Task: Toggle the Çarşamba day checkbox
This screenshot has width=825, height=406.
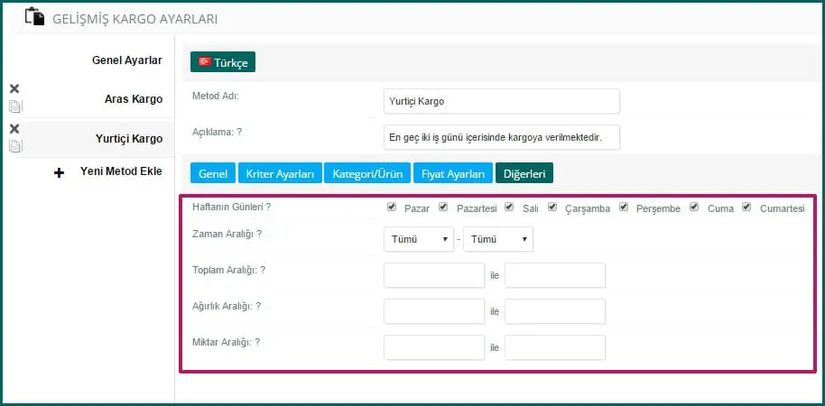Action: pyautogui.click(x=552, y=207)
